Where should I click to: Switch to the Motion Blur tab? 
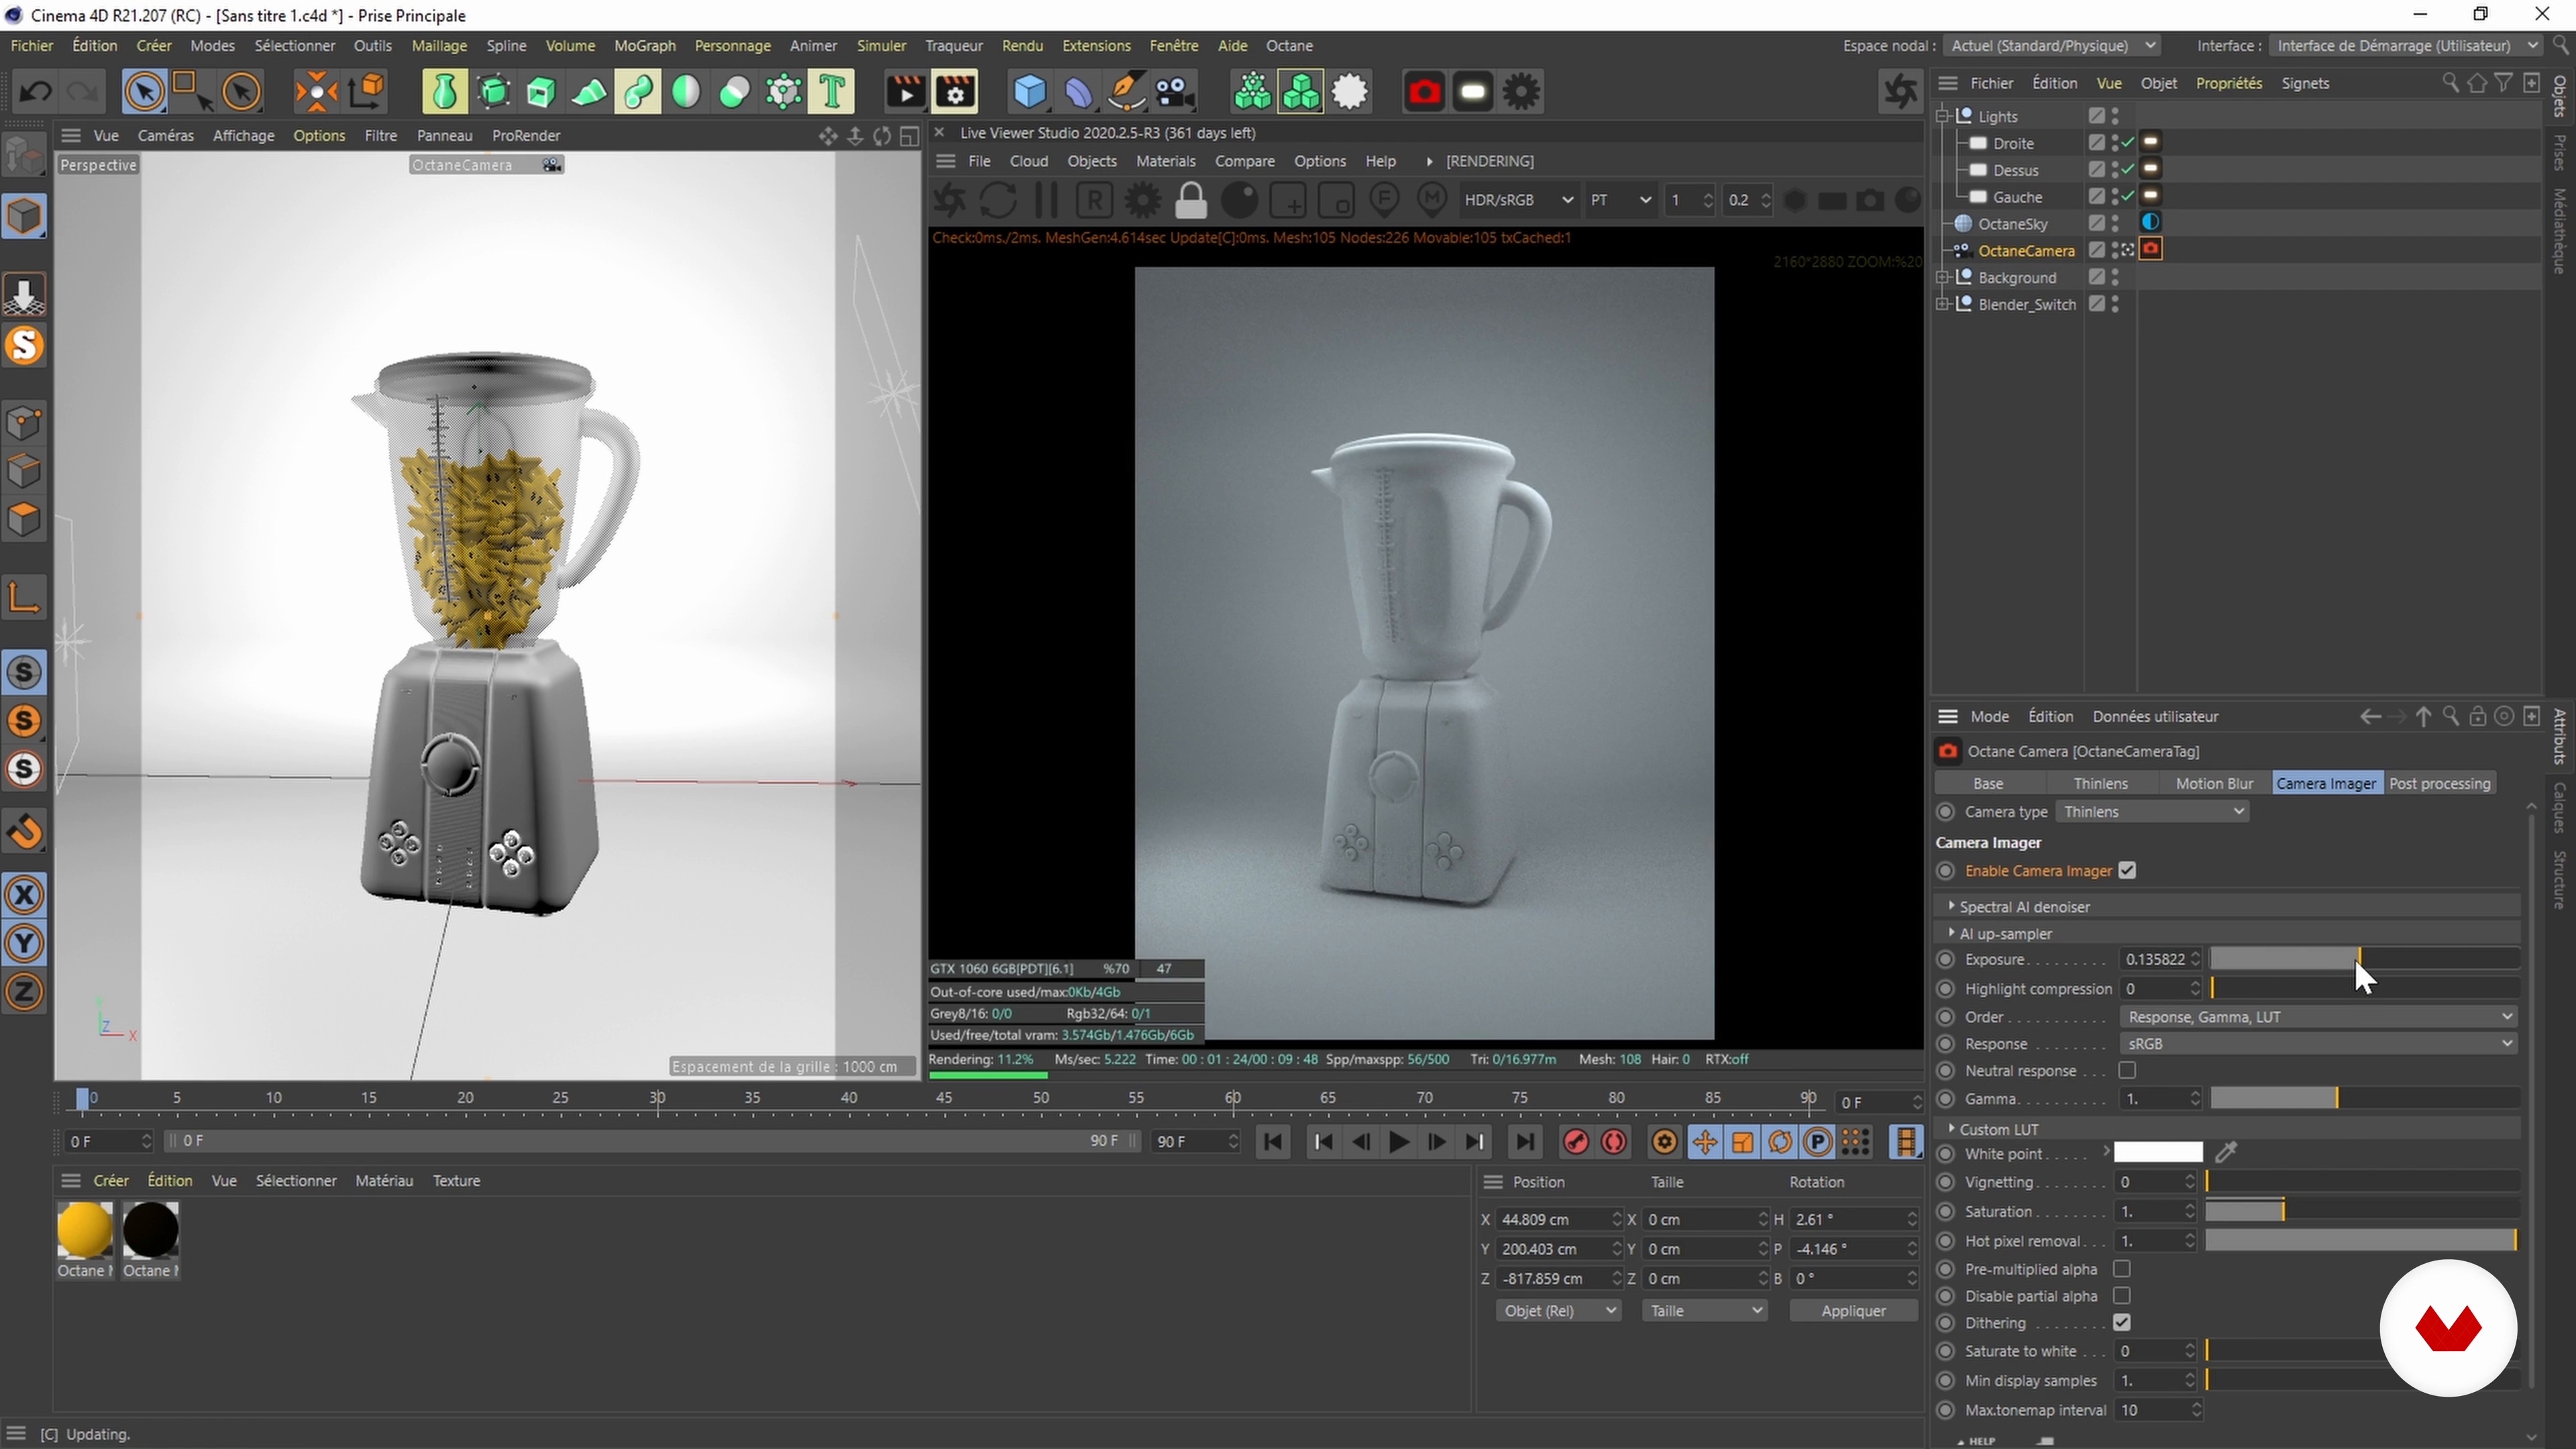coord(2214,783)
